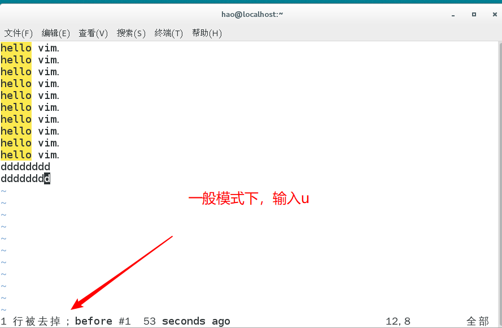This screenshot has width=502, height=328.
Task: Open the 编辑(E) menu
Action: 56,33
